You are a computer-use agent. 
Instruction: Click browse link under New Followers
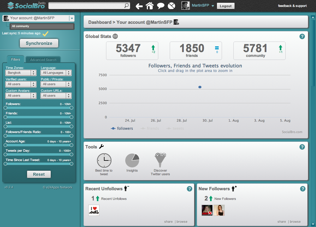[295, 222]
